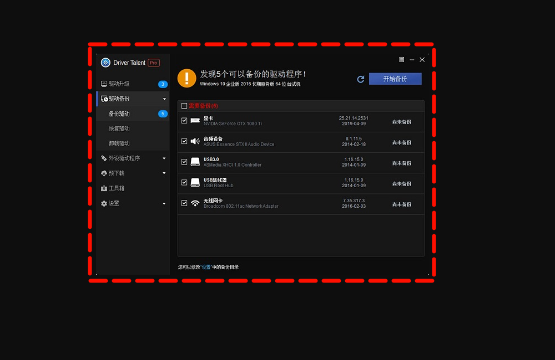Click the speaker icon for 音频设备
The width and height of the screenshot is (555, 360).
pos(195,141)
